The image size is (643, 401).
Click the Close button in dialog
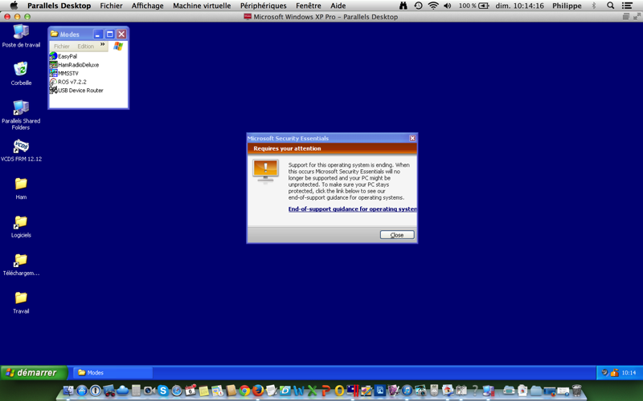[397, 235]
